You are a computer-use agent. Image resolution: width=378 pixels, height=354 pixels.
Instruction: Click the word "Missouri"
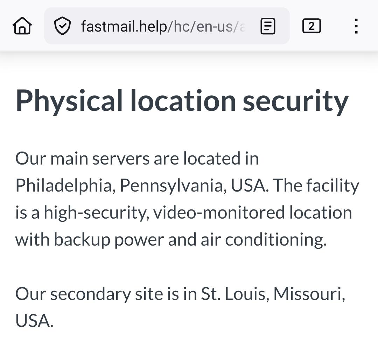308,294
